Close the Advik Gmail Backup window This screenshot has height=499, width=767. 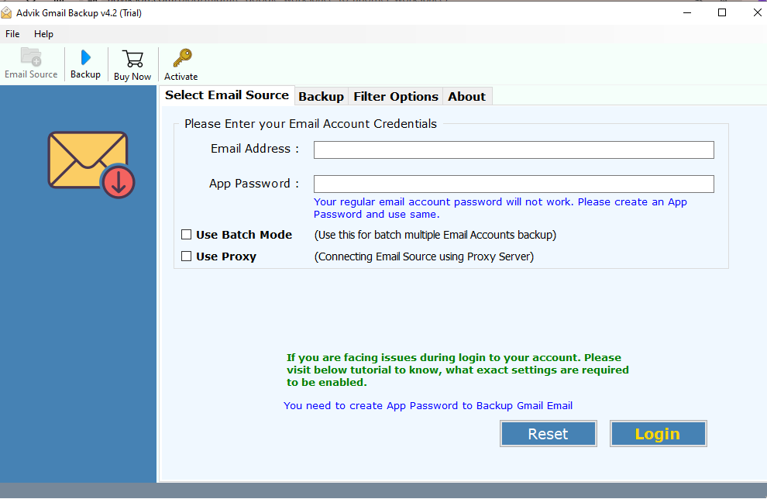coord(757,12)
